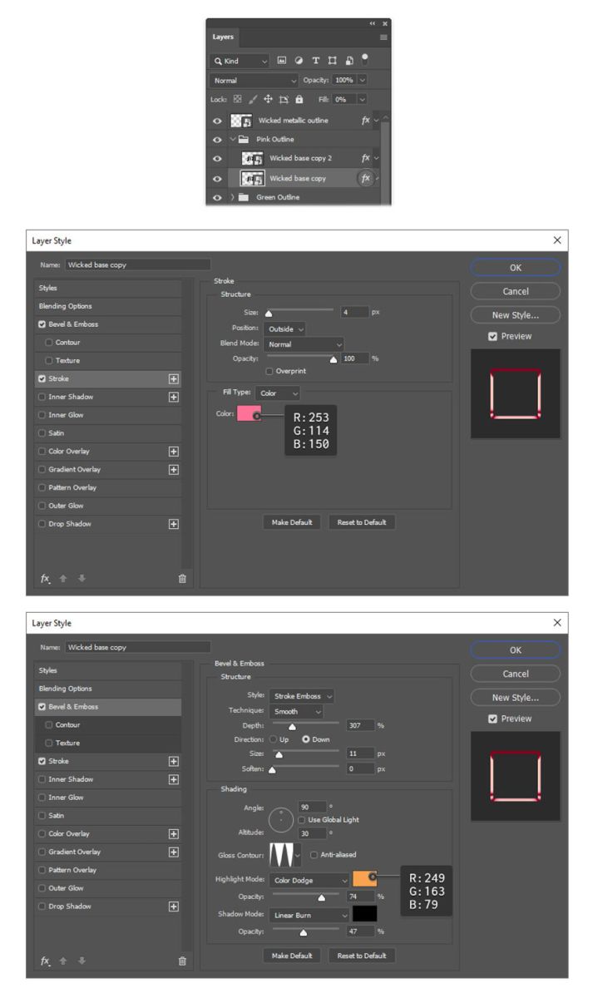Click Make Default under Shading section

pyautogui.click(x=292, y=956)
